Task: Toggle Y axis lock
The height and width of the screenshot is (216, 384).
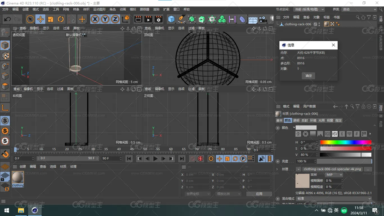Action: coord(105,19)
